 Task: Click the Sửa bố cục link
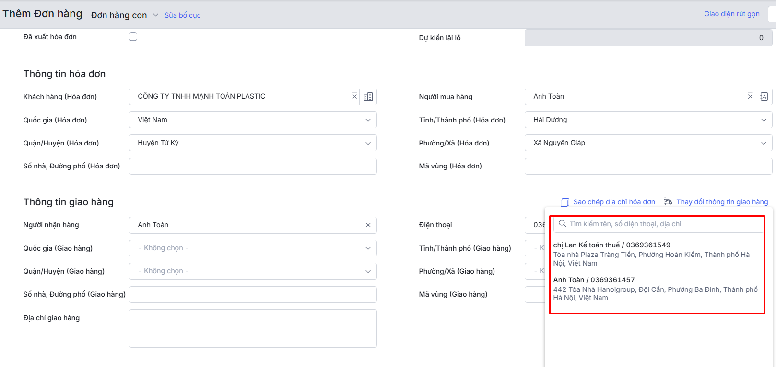coord(182,15)
